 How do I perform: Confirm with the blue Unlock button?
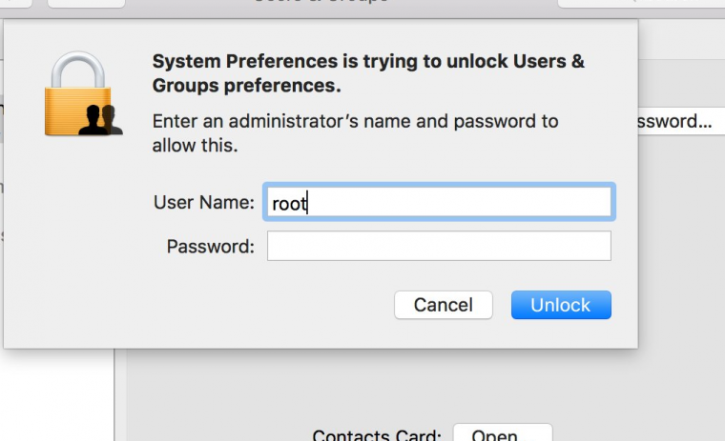pos(561,305)
